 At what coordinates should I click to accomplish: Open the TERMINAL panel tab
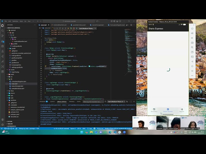click(x=72, y=102)
